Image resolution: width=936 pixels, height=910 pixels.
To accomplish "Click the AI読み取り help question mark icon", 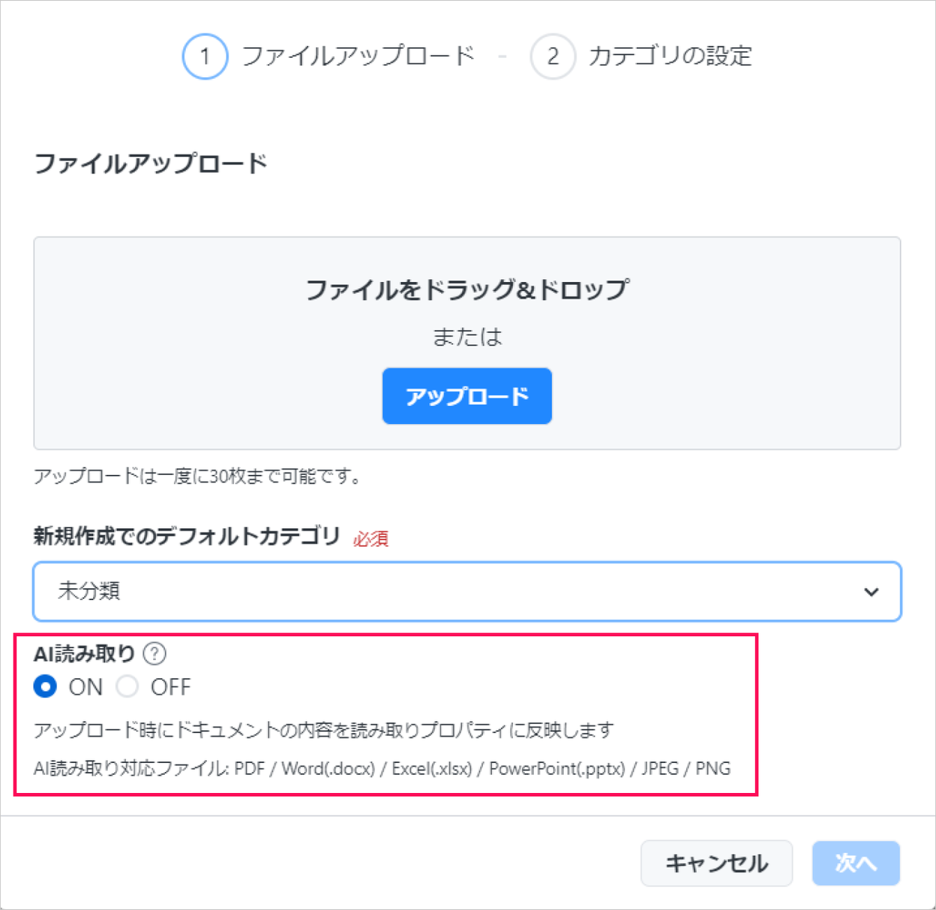I will click(x=154, y=653).
